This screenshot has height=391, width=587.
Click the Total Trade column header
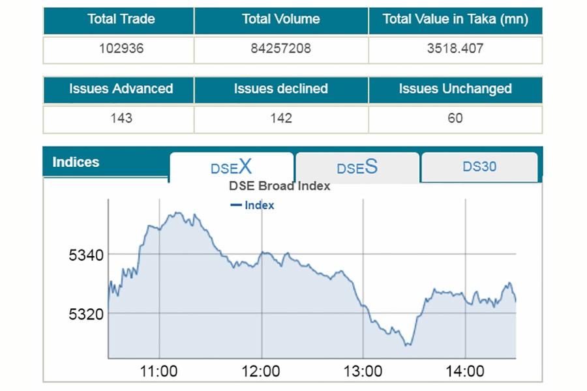[121, 20]
